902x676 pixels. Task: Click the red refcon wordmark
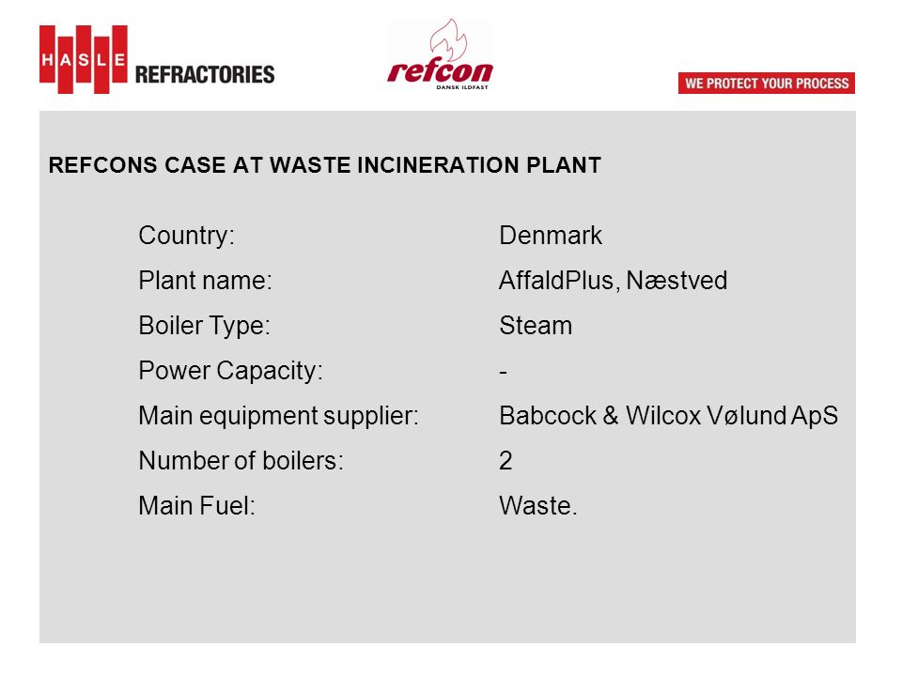[440, 70]
